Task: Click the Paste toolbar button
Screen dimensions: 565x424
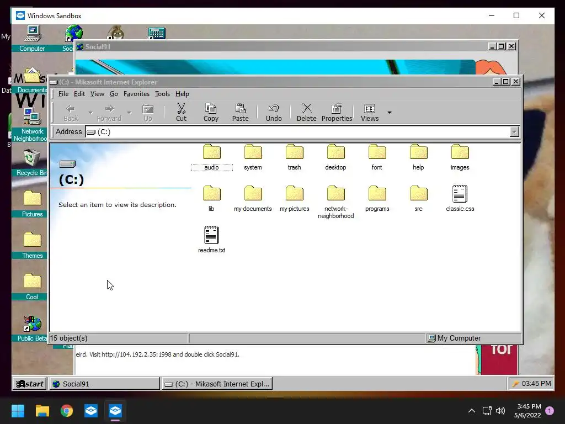Action: coord(241,113)
